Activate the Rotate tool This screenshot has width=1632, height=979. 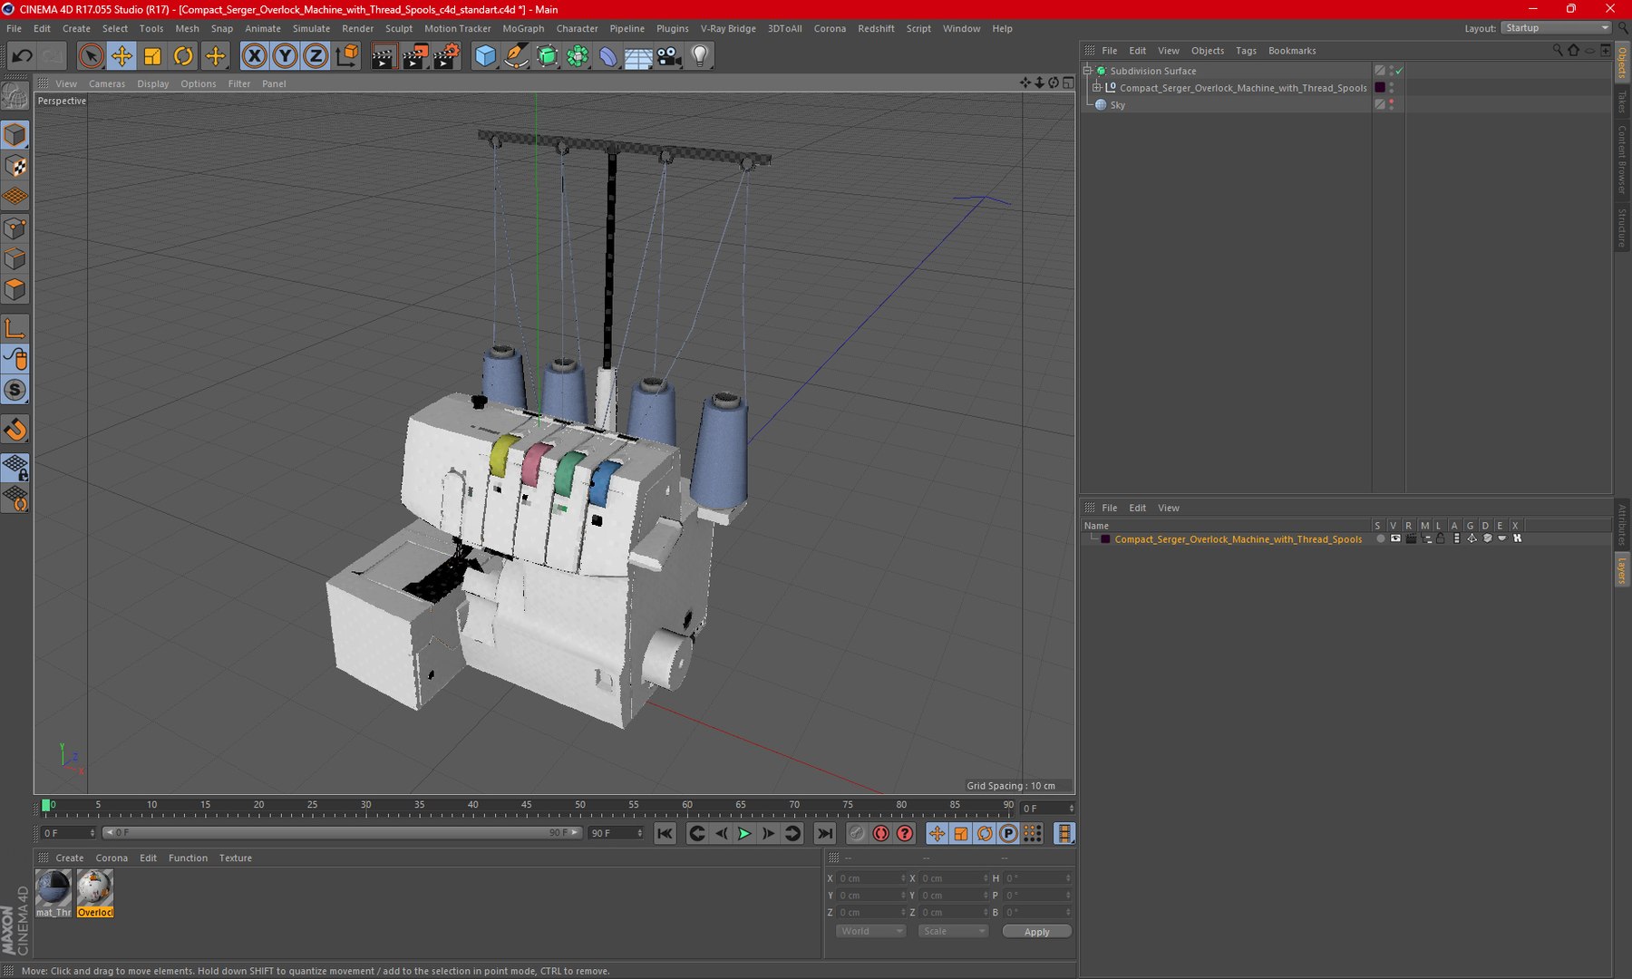[x=183, y=56]
